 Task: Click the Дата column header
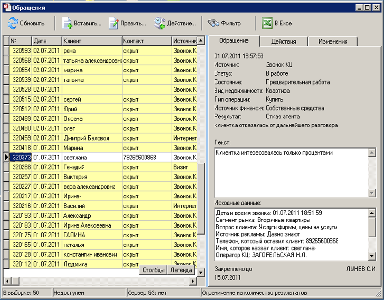(x=47, y=41)
